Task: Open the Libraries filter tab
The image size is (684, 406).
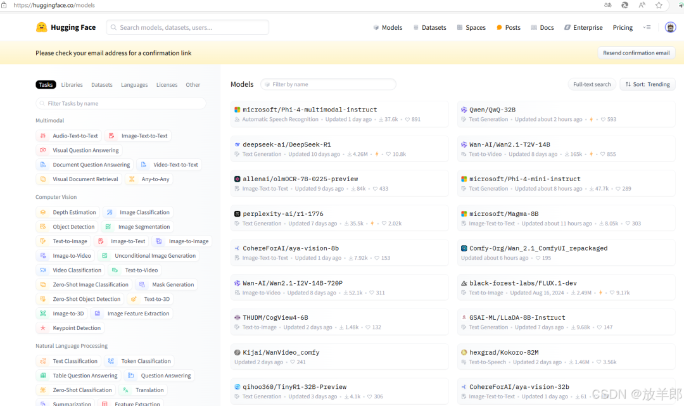Action: click(x=72, y=85)
